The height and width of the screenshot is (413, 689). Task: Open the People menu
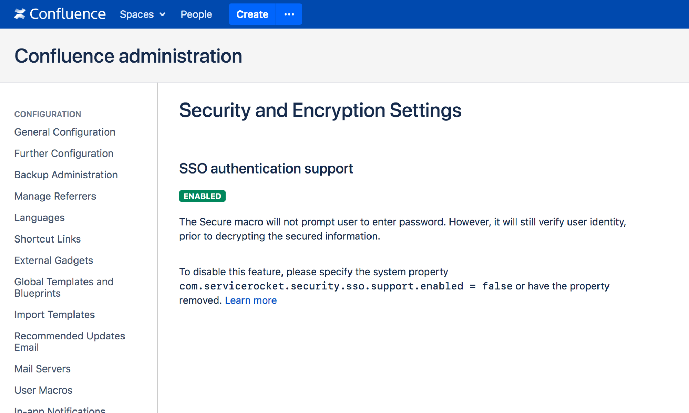pyautogui.click(x=196, y=14)
